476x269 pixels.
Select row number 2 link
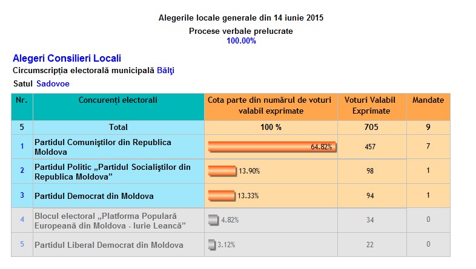pos(22,170)
